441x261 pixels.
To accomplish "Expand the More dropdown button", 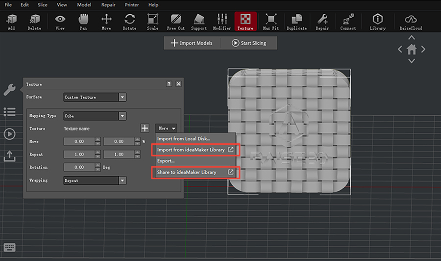I will click(166, 128).
